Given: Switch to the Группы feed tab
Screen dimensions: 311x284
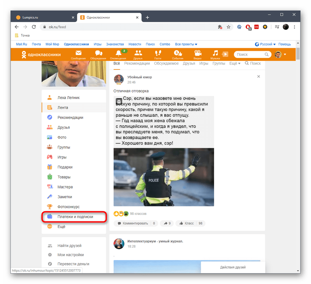Looking at the screenshot, I should tap(219, 63).
